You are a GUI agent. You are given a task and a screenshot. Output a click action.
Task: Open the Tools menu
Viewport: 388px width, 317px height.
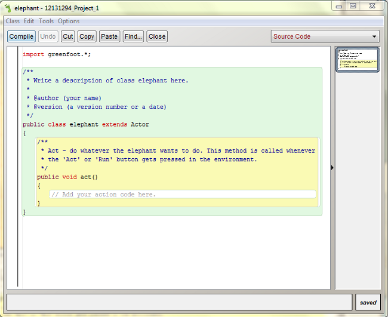pyautogui.click(x=46, y=21)
